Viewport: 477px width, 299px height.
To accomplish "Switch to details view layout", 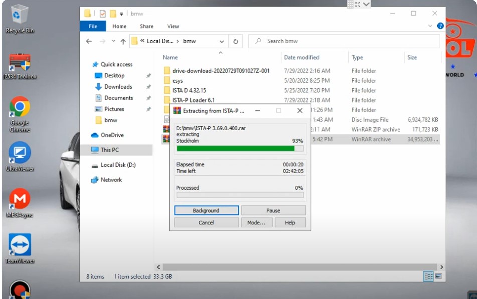I will pyautogui.click(x=429, y=276).
